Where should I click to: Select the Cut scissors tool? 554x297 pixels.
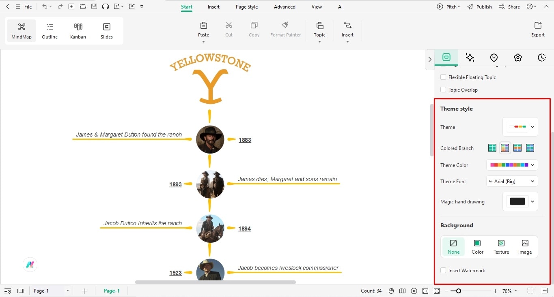229,29
